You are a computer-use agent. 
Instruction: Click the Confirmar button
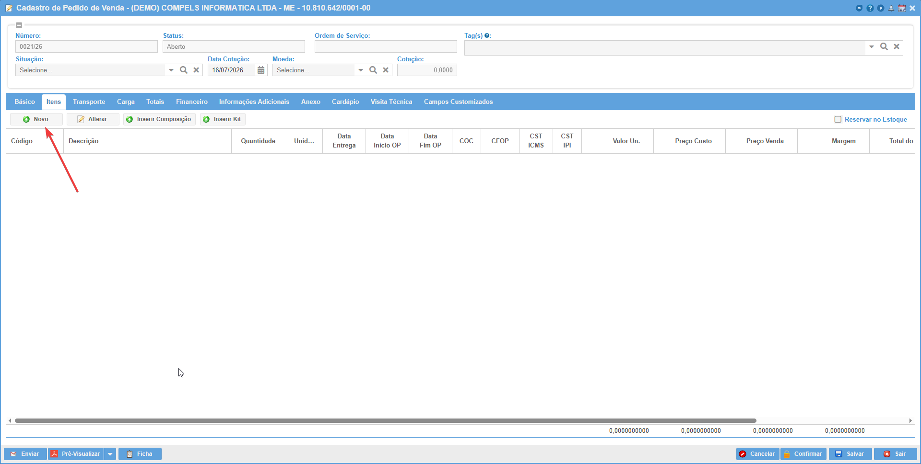[803, 454]
